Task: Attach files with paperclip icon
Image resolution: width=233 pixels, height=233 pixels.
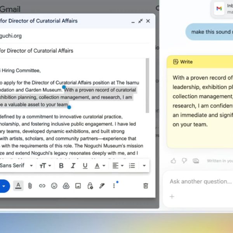Action: click(30, 186)
